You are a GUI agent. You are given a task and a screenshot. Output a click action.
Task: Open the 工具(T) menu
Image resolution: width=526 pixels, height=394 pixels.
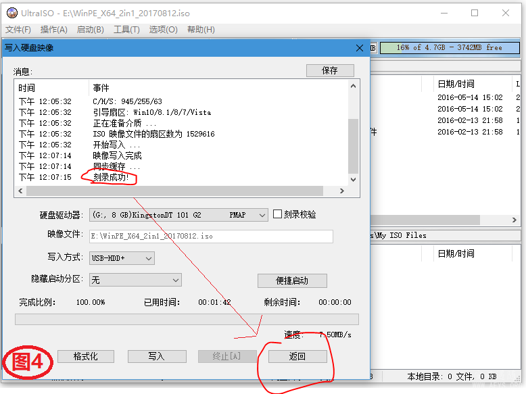point(126,30)
